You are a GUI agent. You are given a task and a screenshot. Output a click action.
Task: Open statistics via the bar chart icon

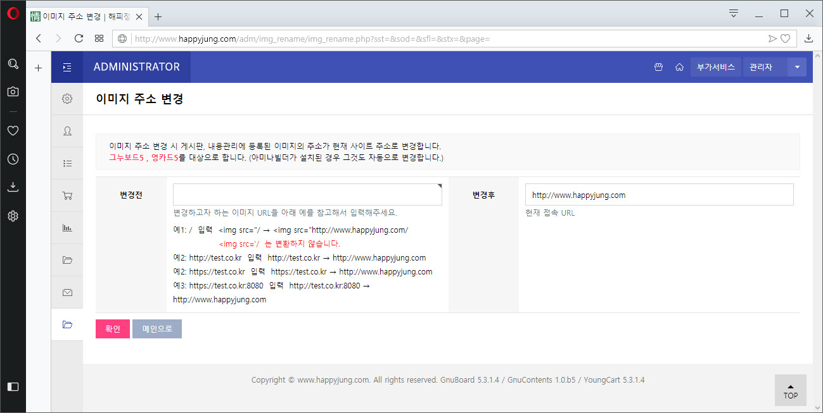(67, 227)
